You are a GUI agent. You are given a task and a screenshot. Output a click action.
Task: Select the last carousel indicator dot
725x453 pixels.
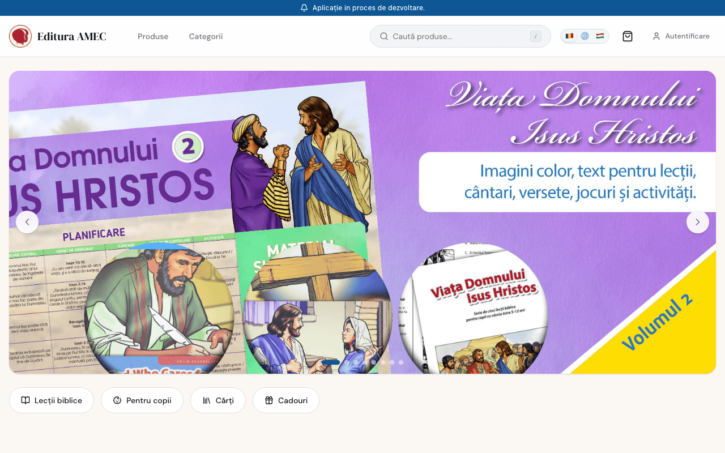pos(401,362)
